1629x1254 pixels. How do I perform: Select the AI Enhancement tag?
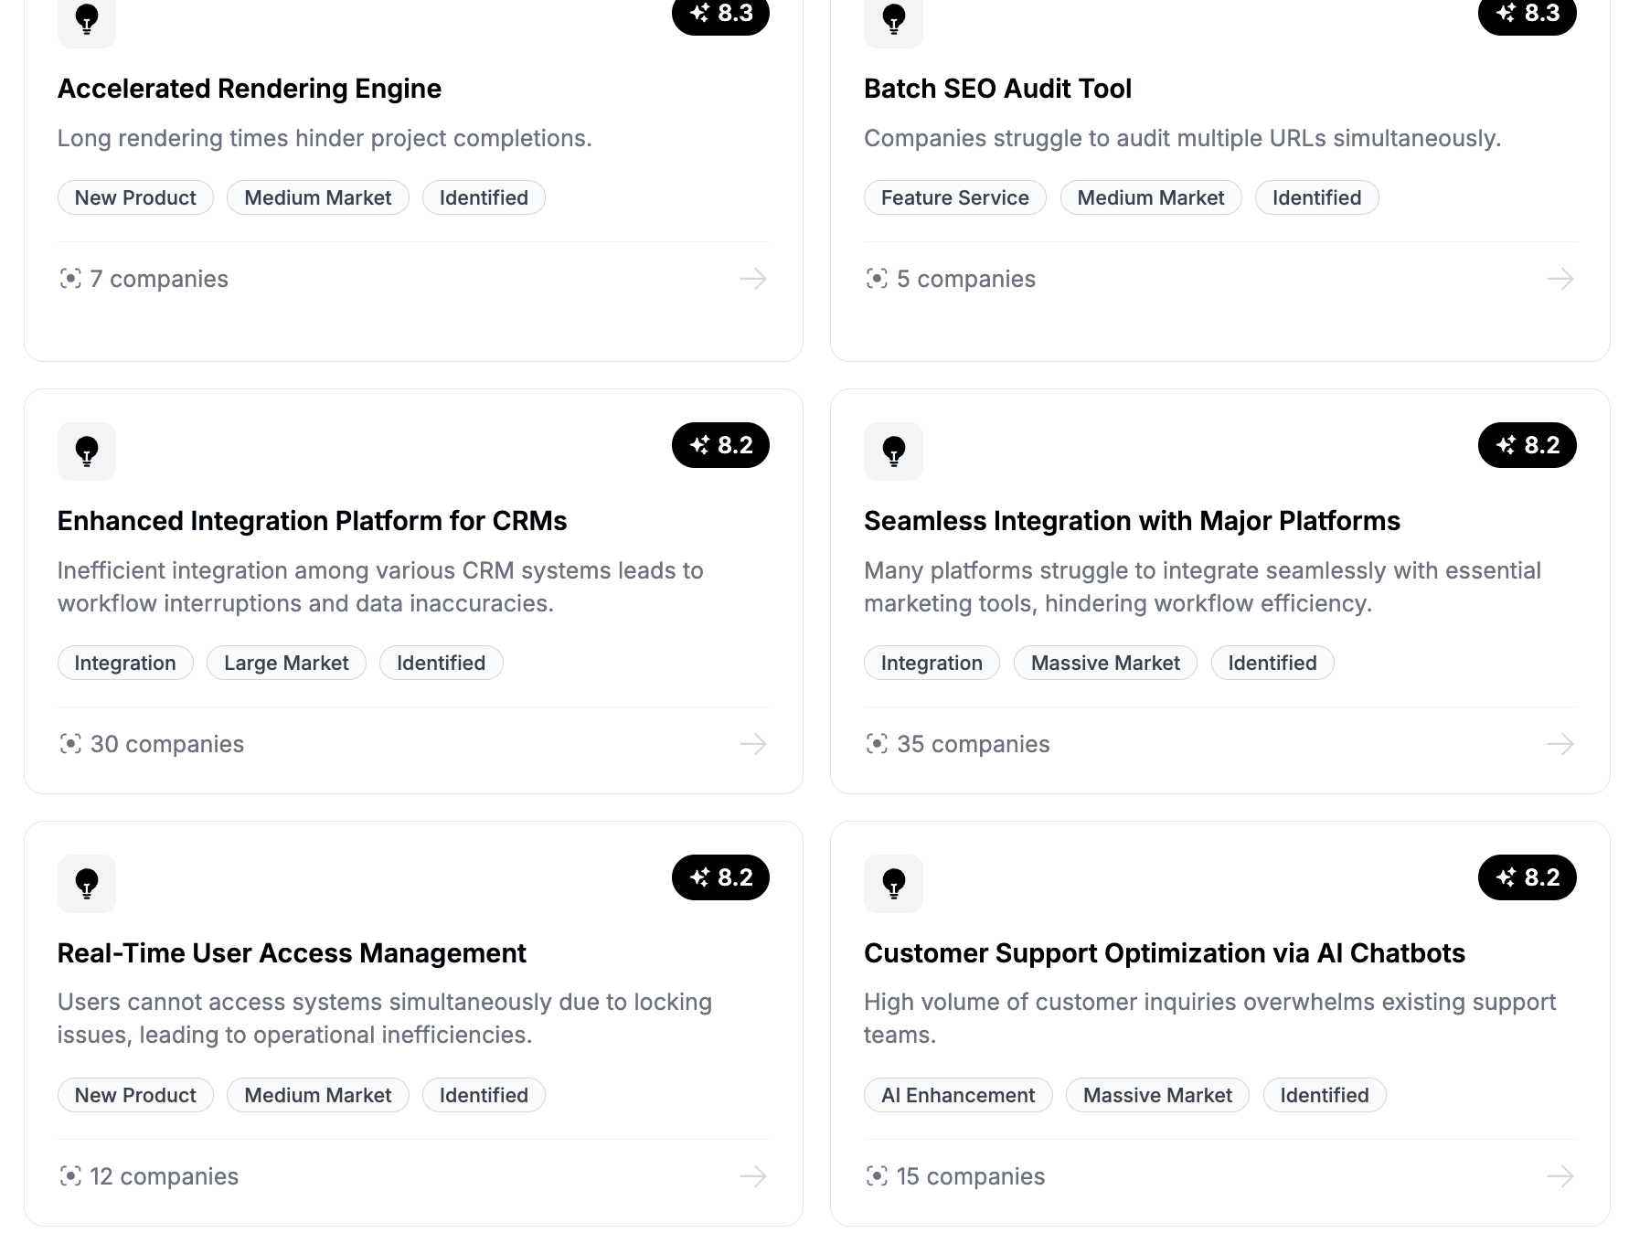coord(958,1095)
